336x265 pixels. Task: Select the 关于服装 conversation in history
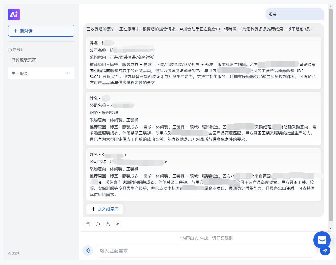[20, 73]
